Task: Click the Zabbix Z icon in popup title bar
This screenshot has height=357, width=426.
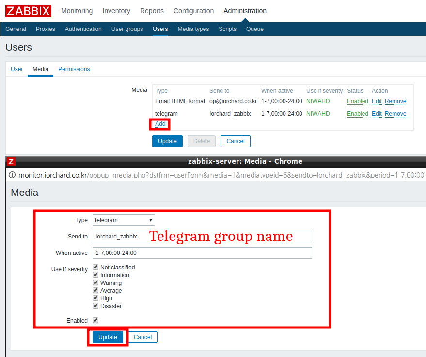Action: [11, 162]
